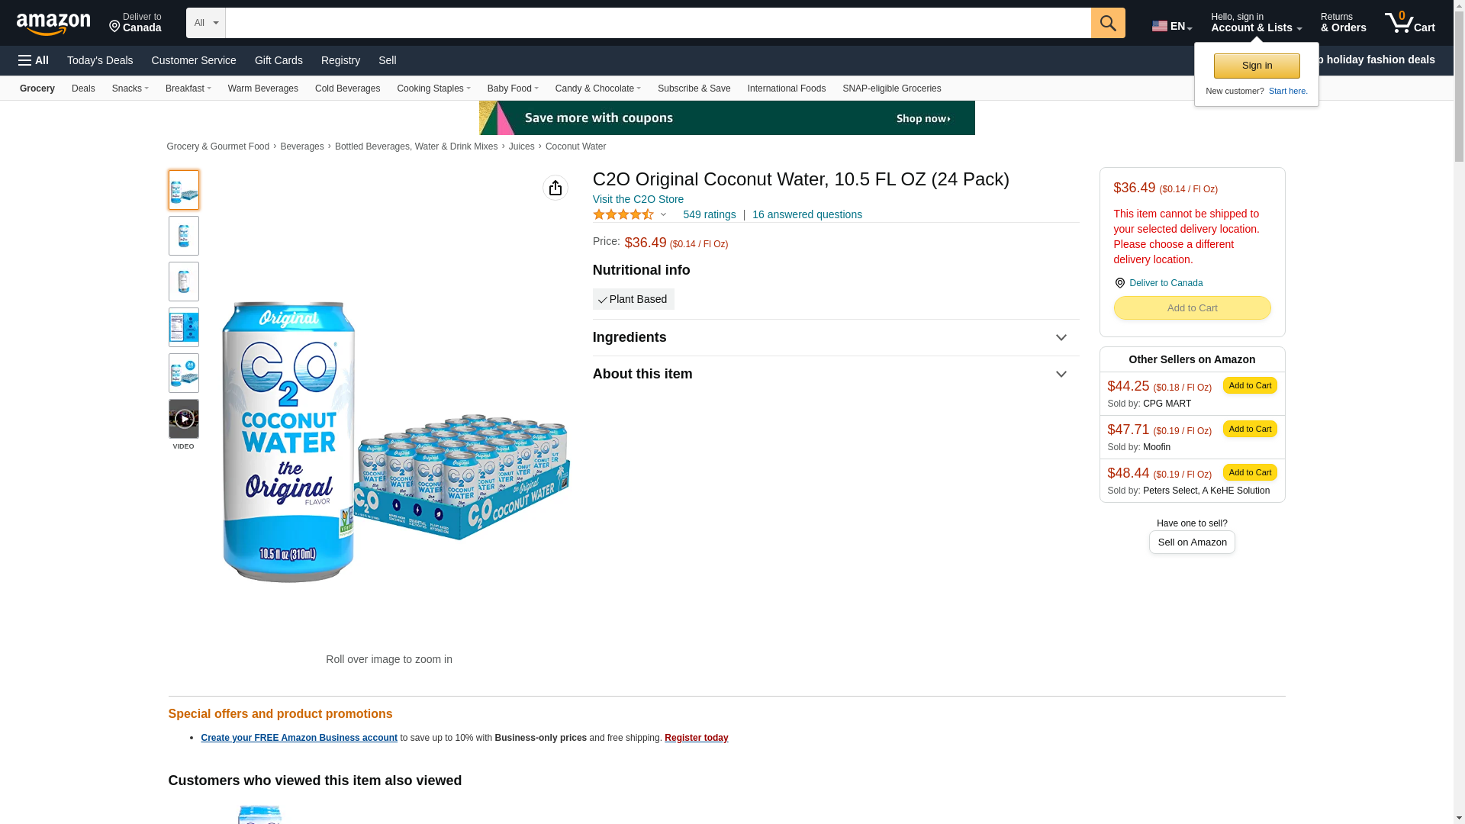1465x824 pixels.
Task: Click the search magnifier button
Action: 1107,23
